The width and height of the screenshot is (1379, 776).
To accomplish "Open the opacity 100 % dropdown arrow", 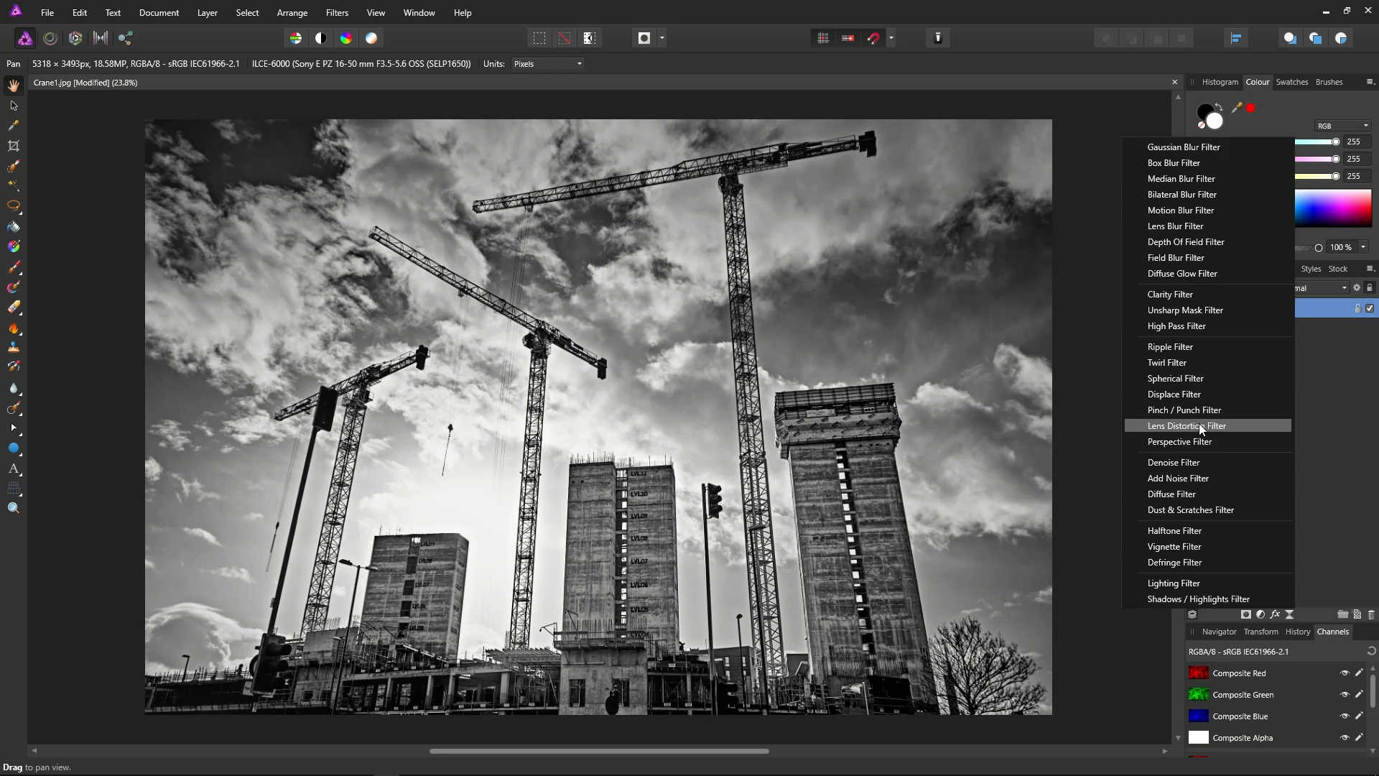I will click(x=1363, y=247).
